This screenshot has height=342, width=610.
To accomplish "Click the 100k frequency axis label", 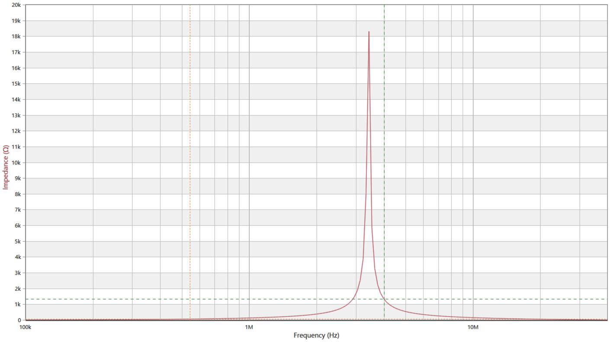I will pyautogui.click(x=26, y=327).
